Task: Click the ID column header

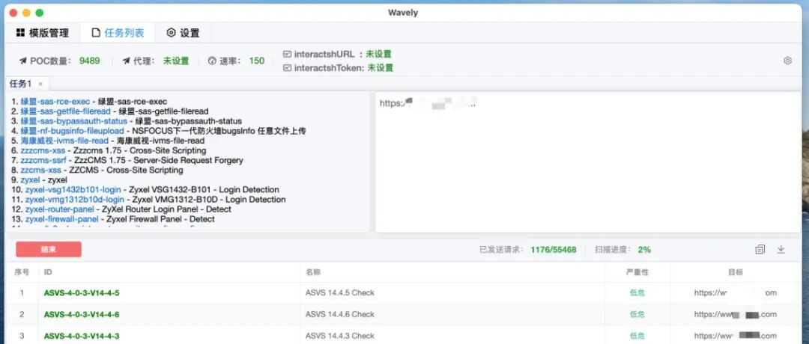Action: (x=48, y=272)
